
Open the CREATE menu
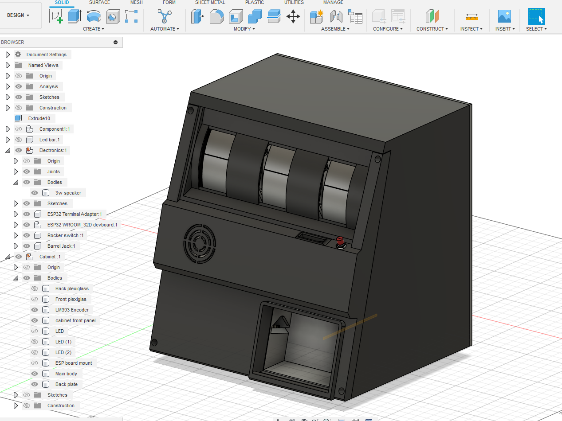tap(94, 29)
